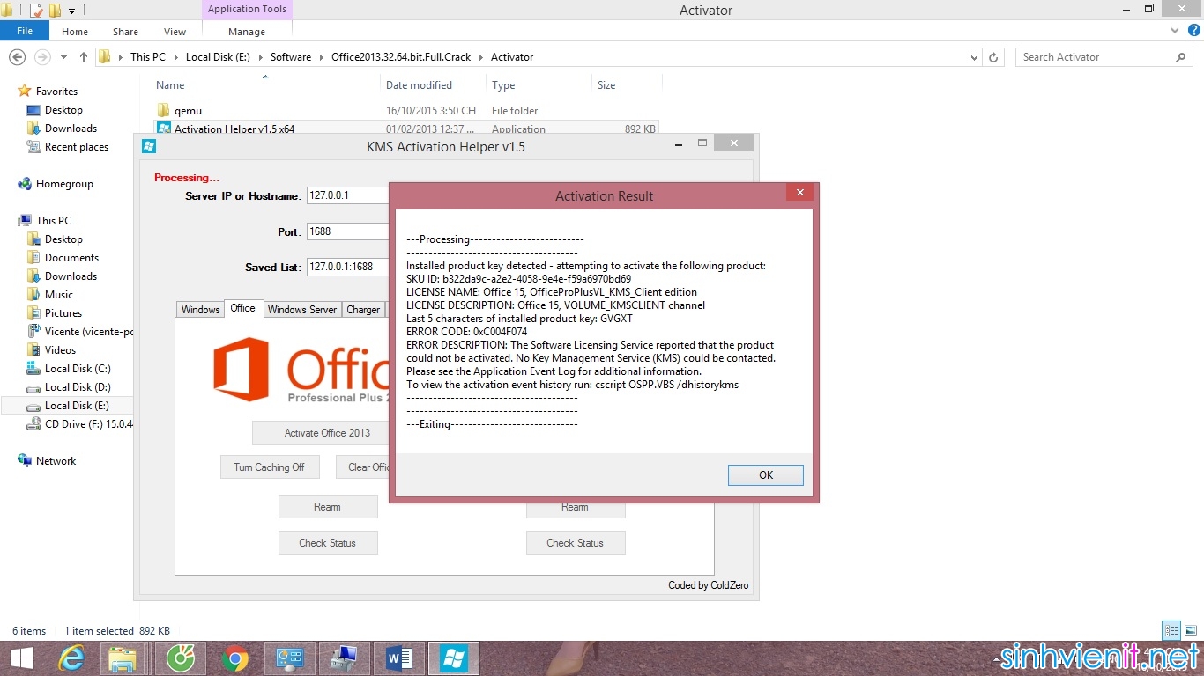This screenshot has height=676, width=1204.
Task: Select the Activation Helper v1.5 x64 file
Action: (405, 128)
